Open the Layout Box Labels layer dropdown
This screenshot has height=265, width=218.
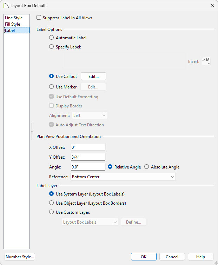point(90,222)
